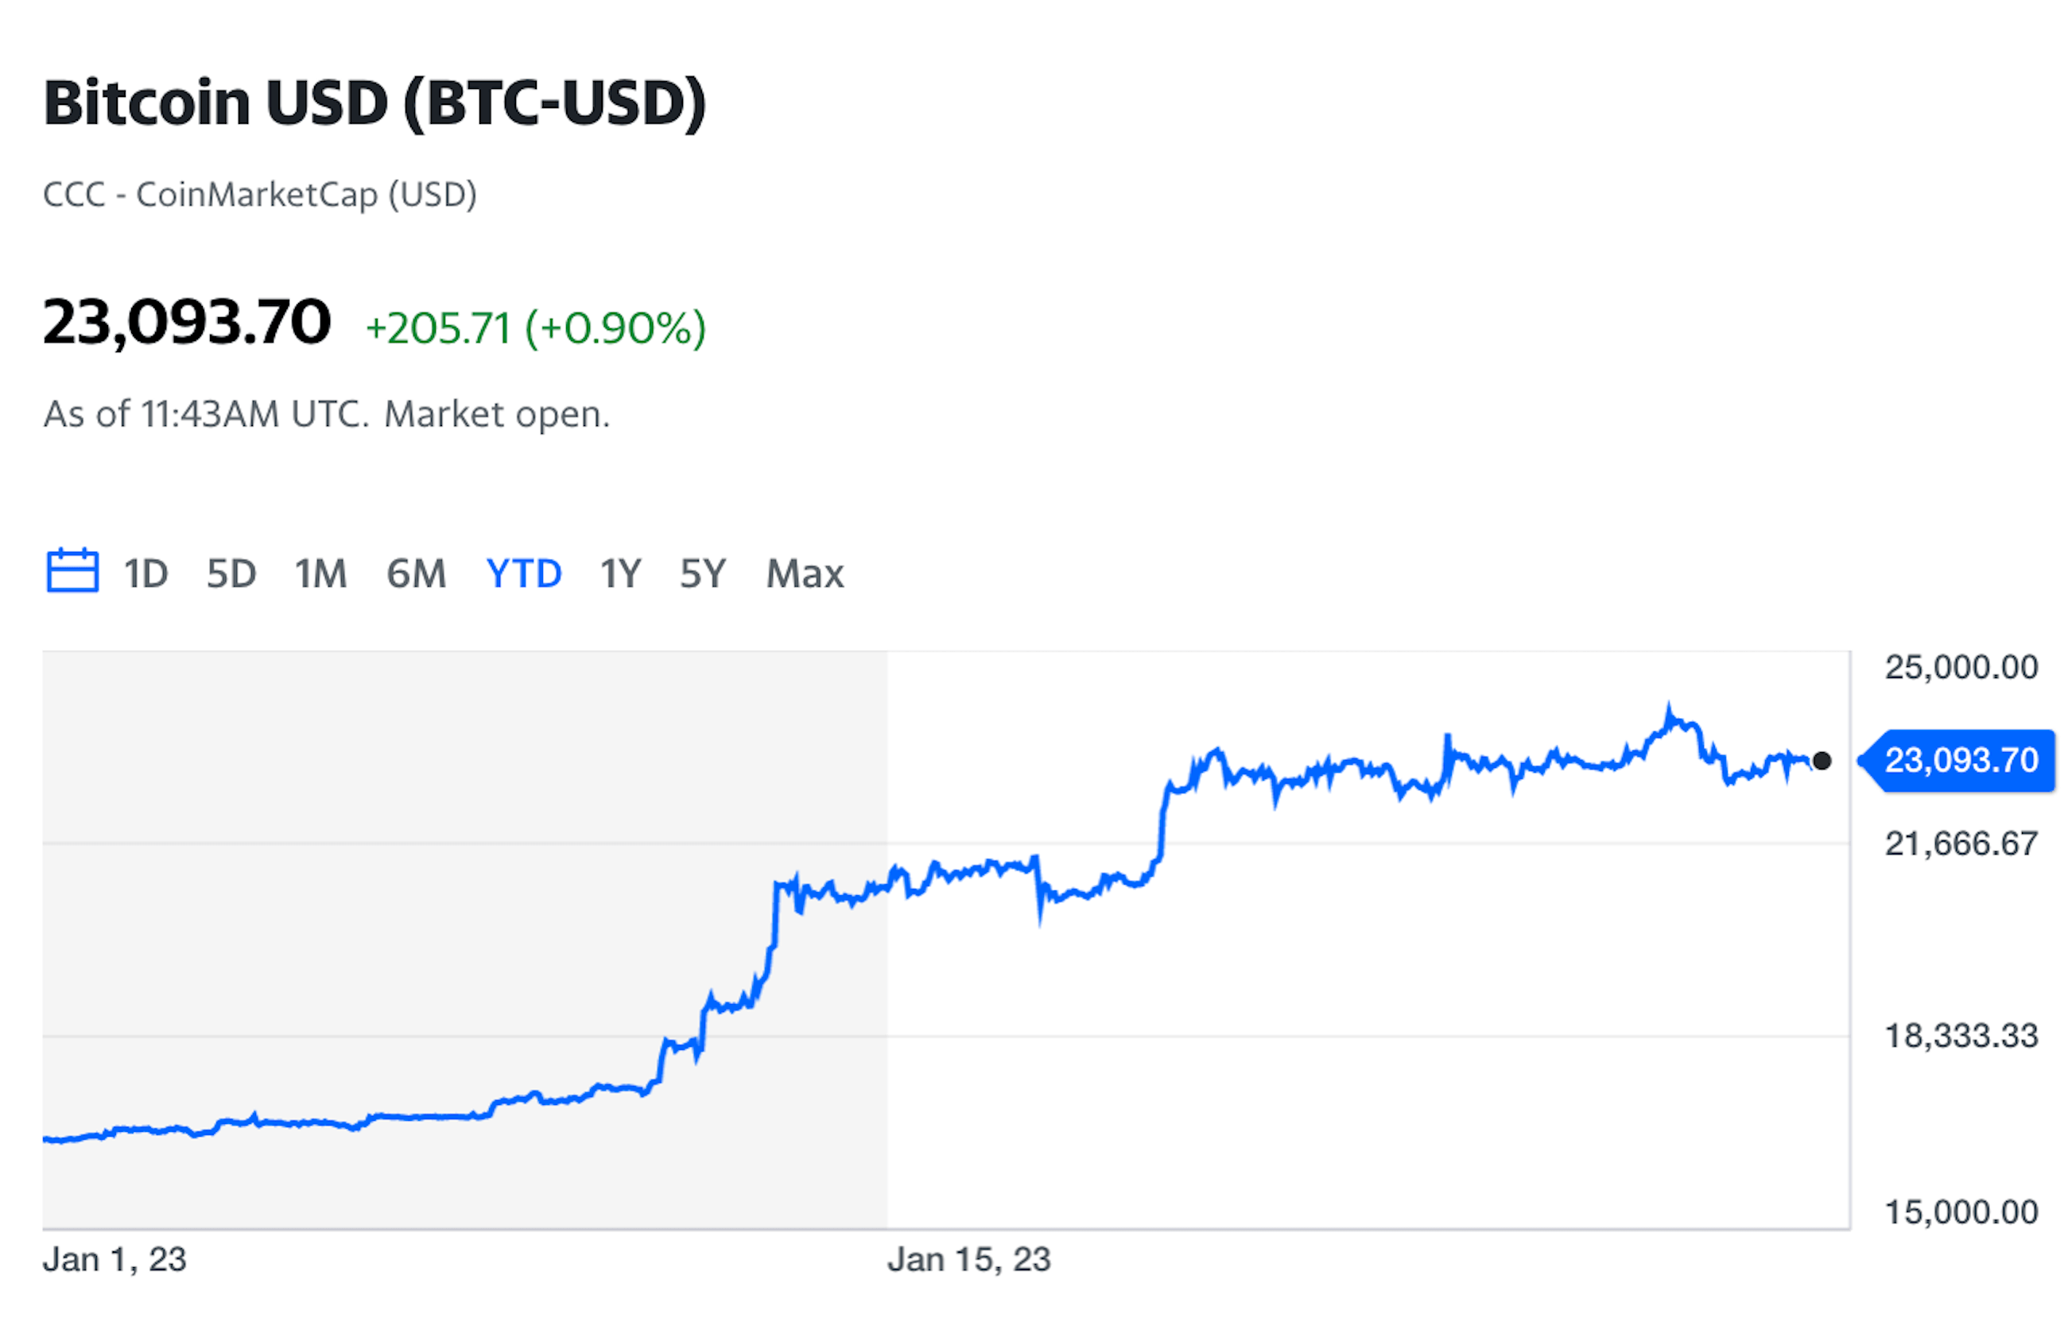Click the market open status text
This screenshot has height=1318, width=2072.
(496, 415)
